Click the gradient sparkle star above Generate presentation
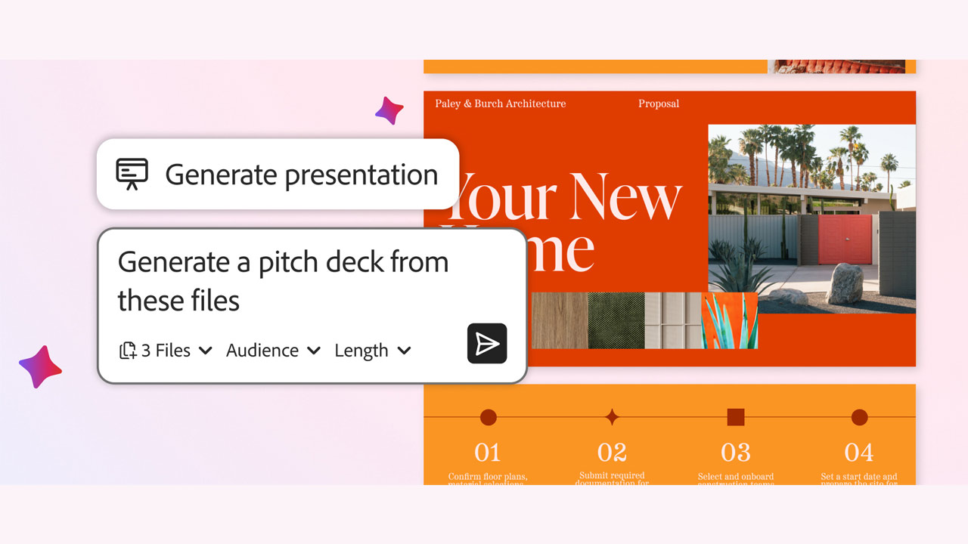 pyautogui.click(x=389, y=111)
